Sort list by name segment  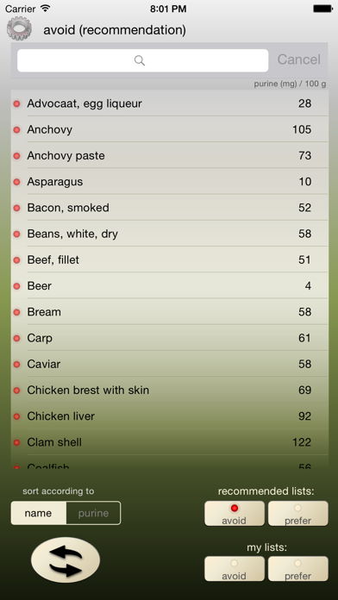point(38,513)
